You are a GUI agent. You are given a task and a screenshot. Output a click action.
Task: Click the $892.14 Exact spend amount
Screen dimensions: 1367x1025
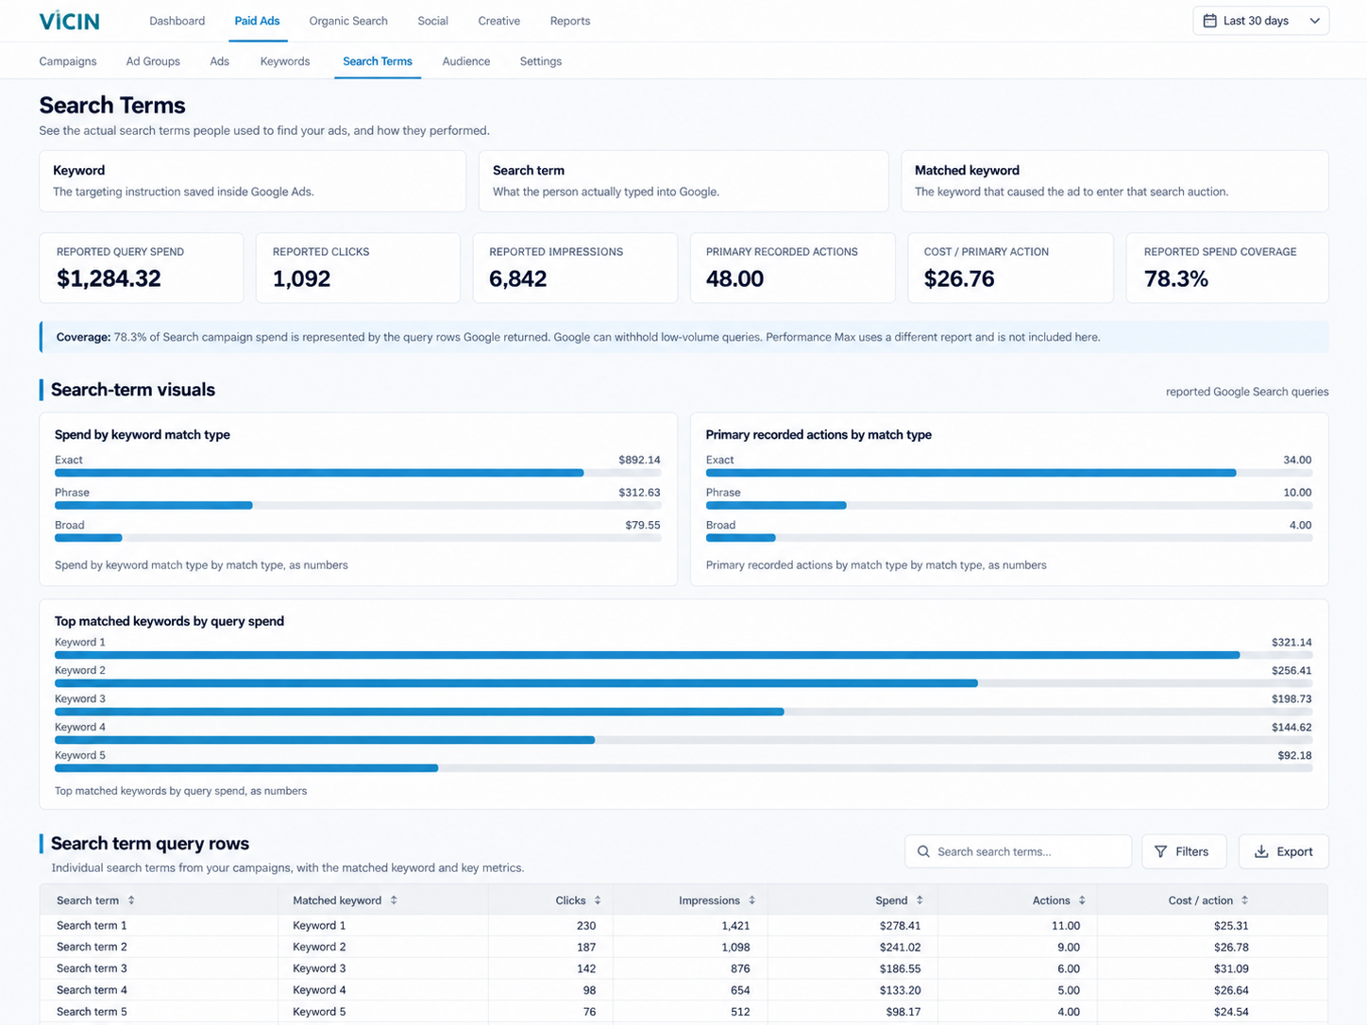point(639,460)
